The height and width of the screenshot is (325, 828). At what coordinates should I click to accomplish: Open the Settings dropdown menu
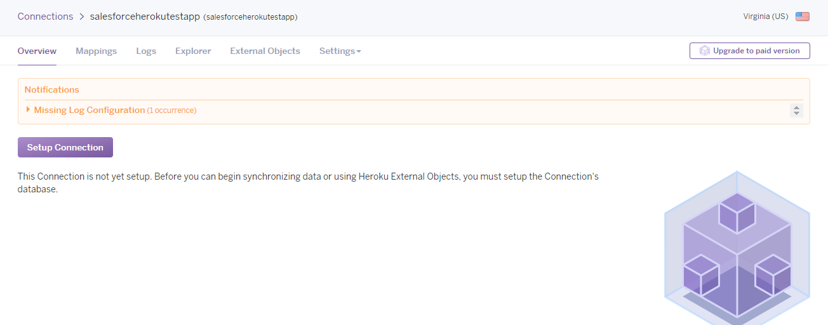click(340, 51)
